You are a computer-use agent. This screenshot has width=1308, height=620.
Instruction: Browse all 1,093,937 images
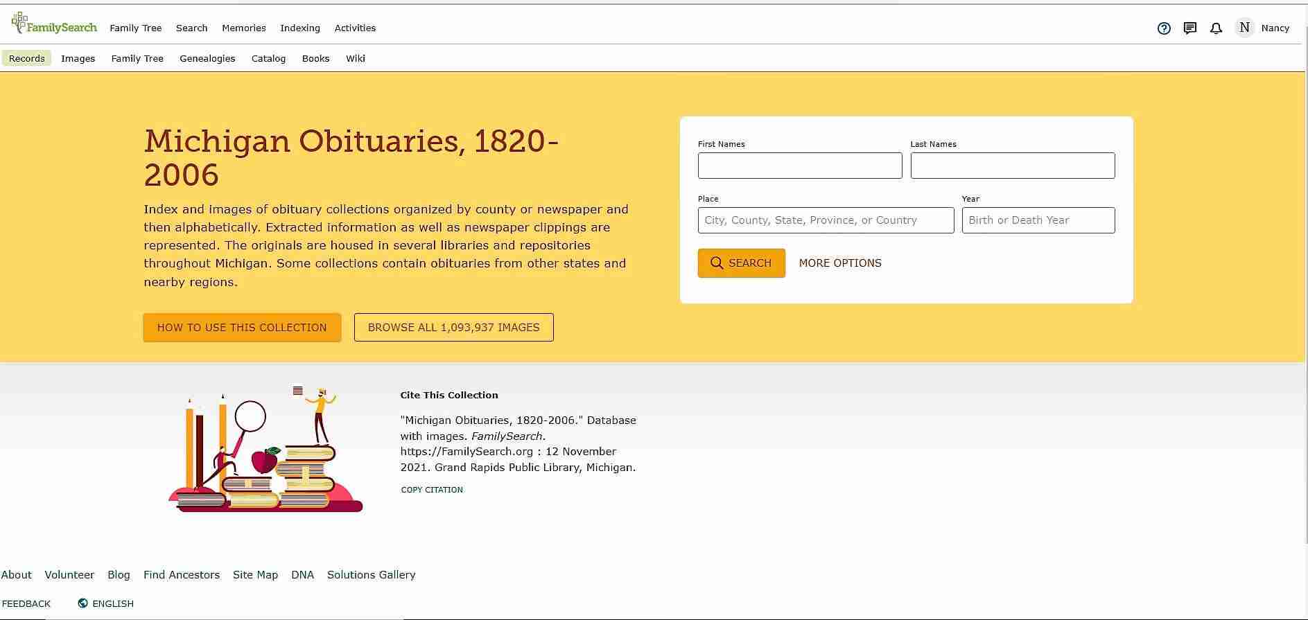click(453, 328)
